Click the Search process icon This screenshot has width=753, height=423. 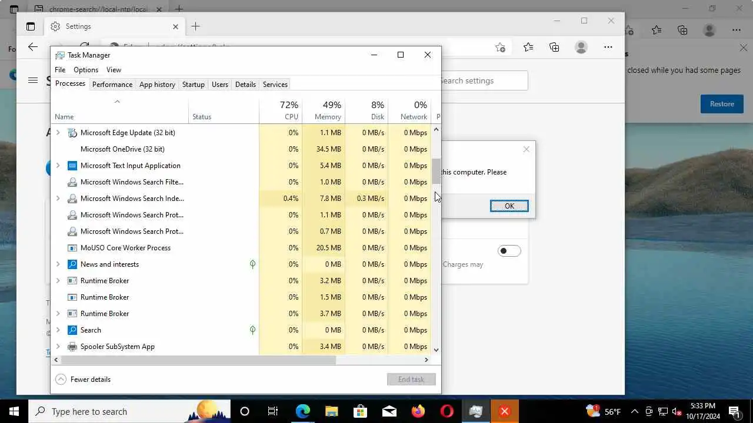tap(72, 330)
